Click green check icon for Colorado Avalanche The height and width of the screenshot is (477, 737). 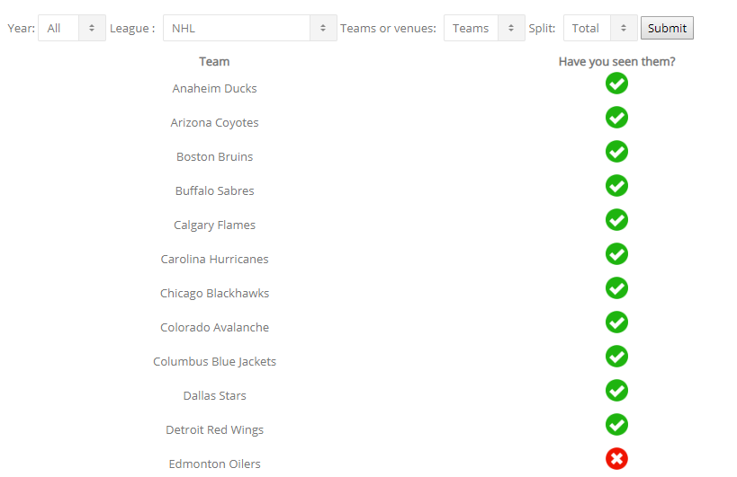[x=616, y=322]
